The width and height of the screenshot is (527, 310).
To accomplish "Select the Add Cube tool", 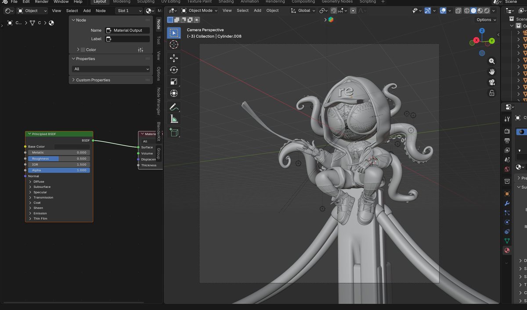I will coord(174,132).
